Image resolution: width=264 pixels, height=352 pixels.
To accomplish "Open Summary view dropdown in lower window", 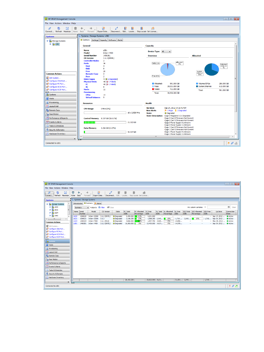I will point(82,207).
